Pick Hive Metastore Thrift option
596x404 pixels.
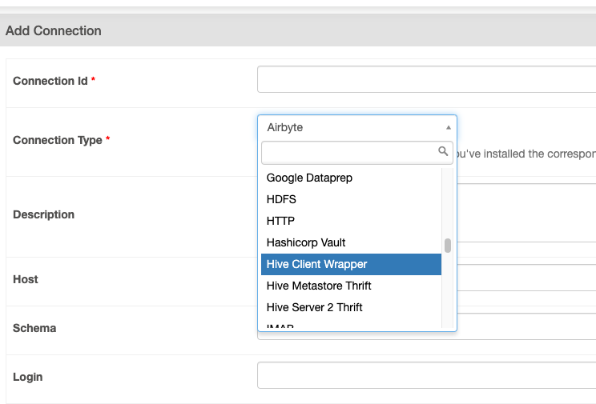tap(351, 286)
